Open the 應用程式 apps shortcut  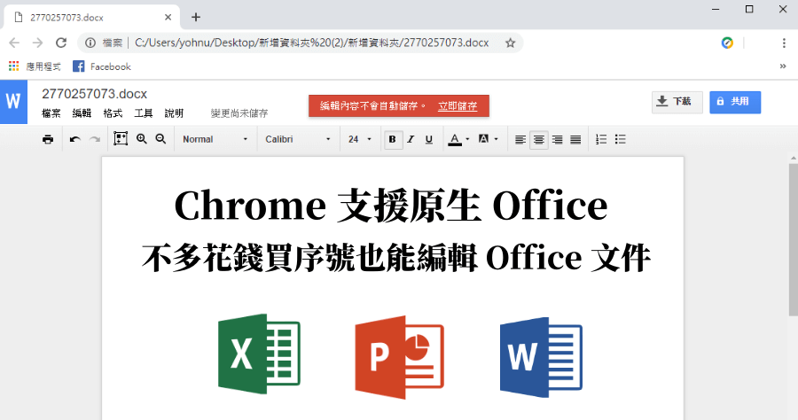tap(35, 66)
